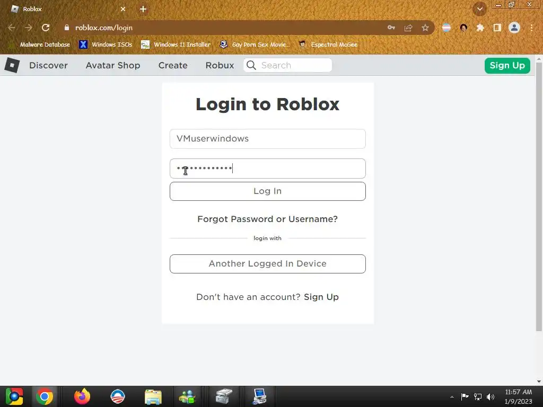Go forward using the browser forward arrow
The width and height of the screenshot is (543, 407).
coord(29,28)
